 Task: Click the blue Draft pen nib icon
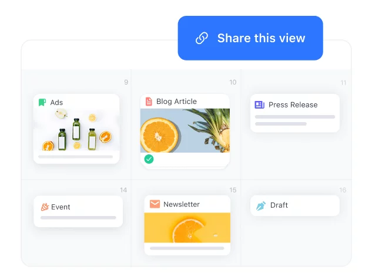261,205
